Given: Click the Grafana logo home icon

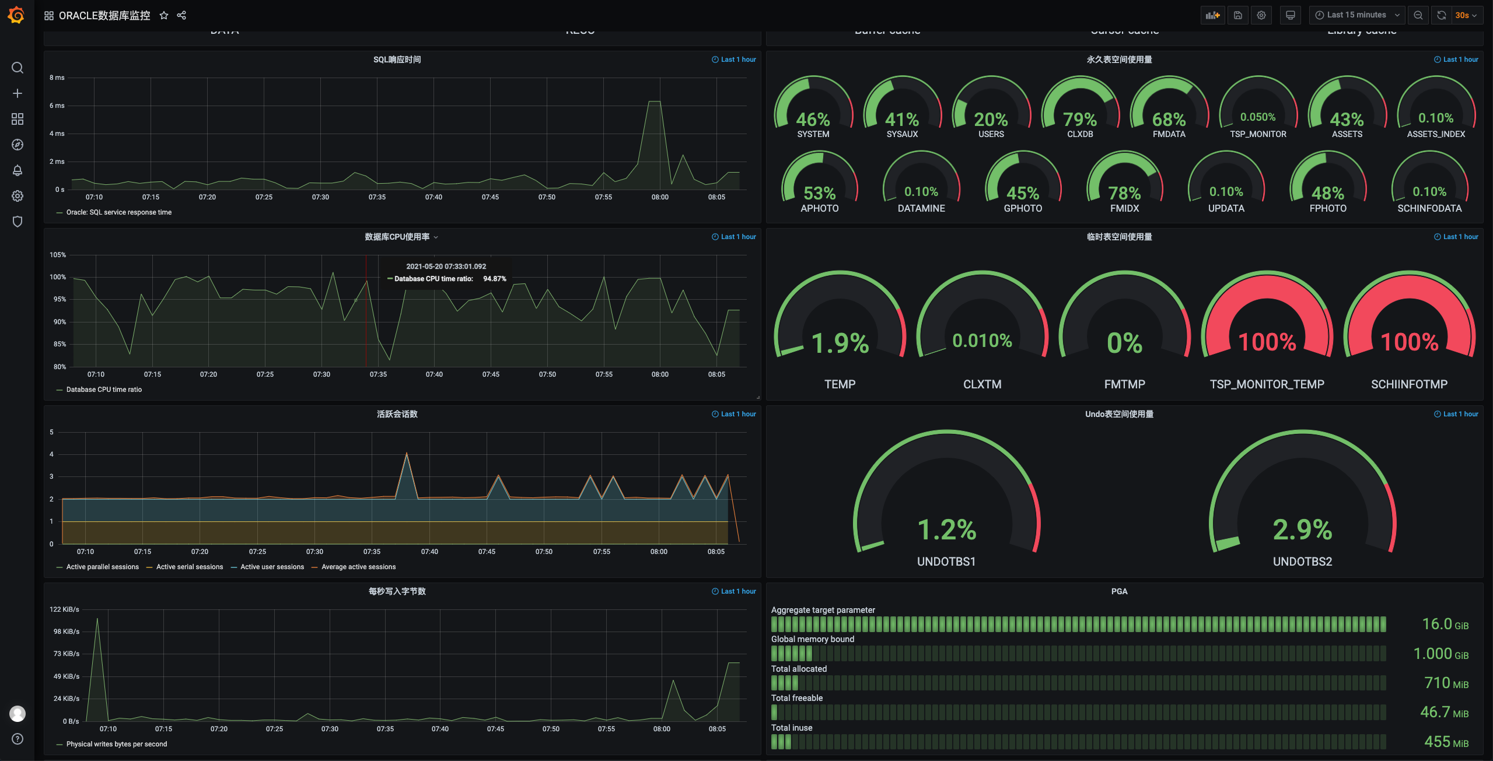Looking at the screenshot, I should [16, 15].
